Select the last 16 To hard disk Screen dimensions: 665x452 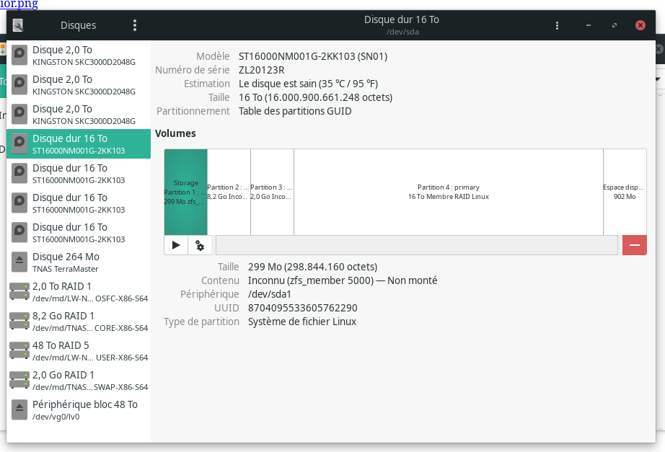[78, 233]
